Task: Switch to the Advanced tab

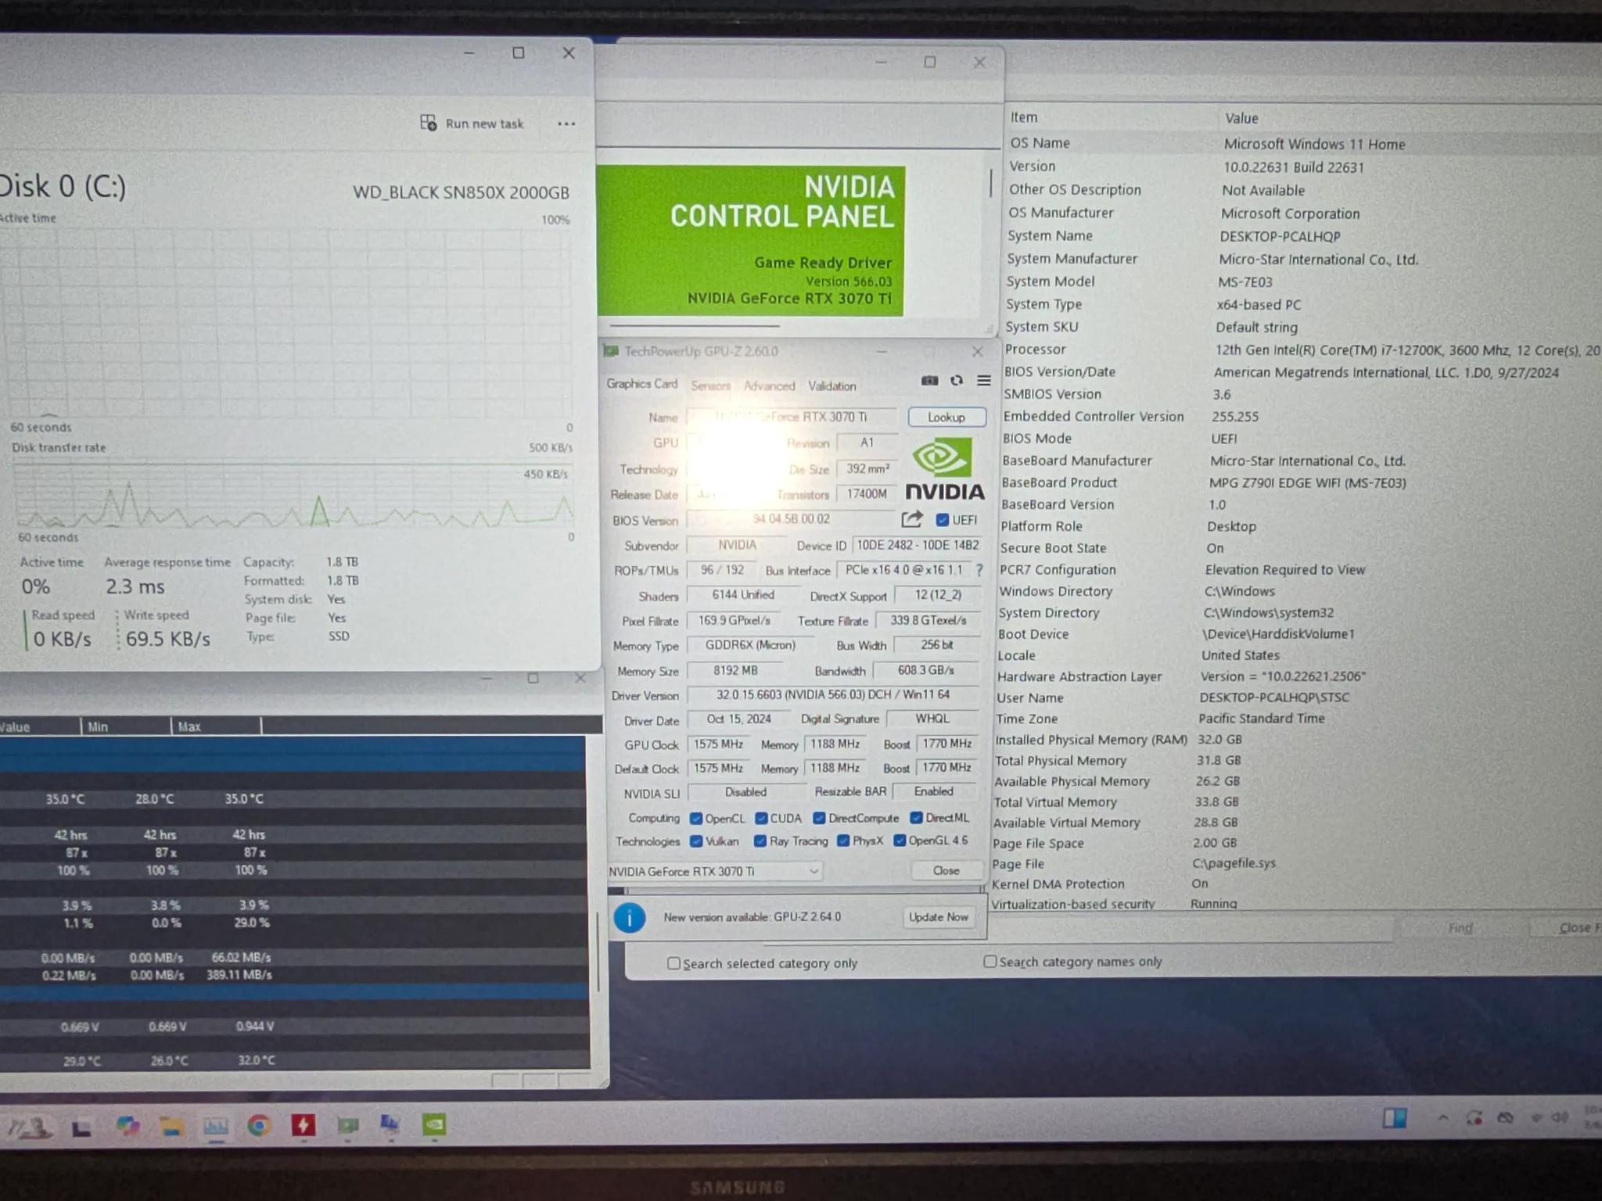Action: tap(769, 385)
